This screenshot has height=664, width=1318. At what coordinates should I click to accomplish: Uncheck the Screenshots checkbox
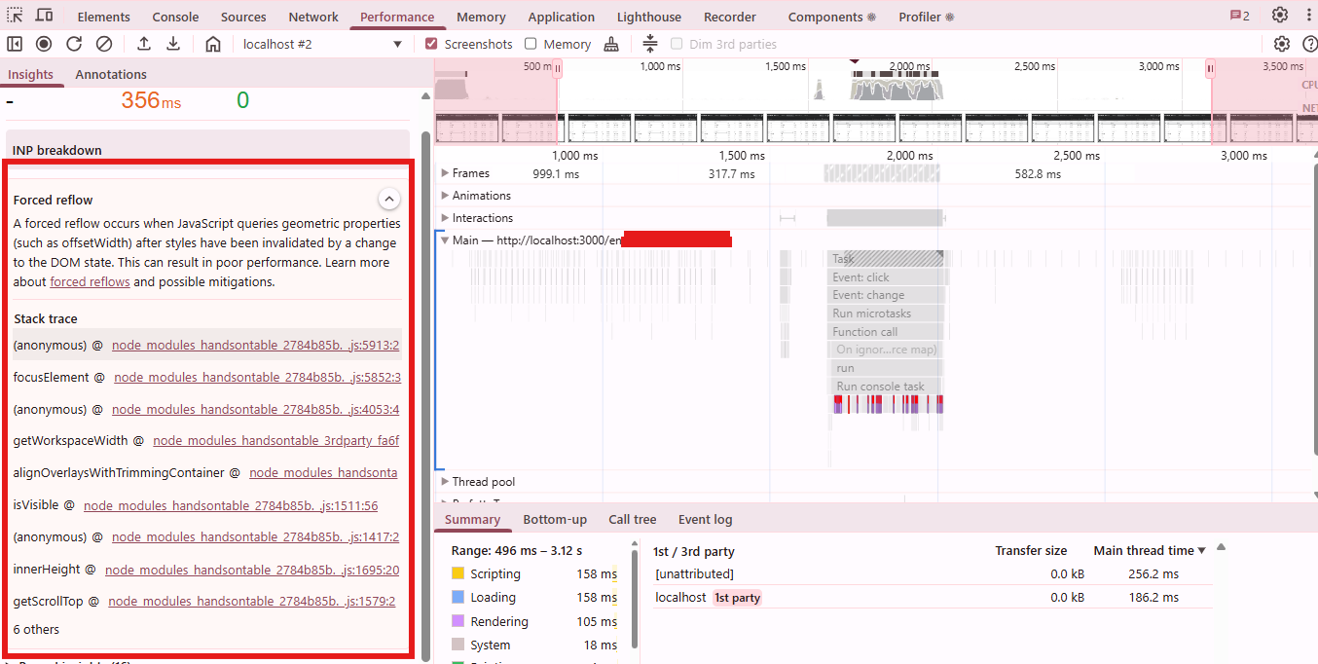(429, 43)
